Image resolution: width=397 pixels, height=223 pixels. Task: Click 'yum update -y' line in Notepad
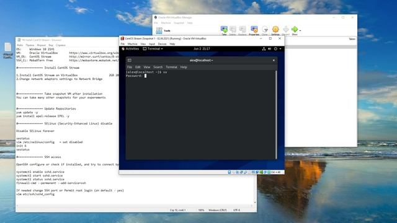(27, 112)
